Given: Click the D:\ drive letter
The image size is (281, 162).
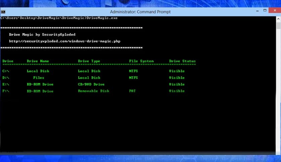Looking at the screenshot, I should click(x=6, y=78).
